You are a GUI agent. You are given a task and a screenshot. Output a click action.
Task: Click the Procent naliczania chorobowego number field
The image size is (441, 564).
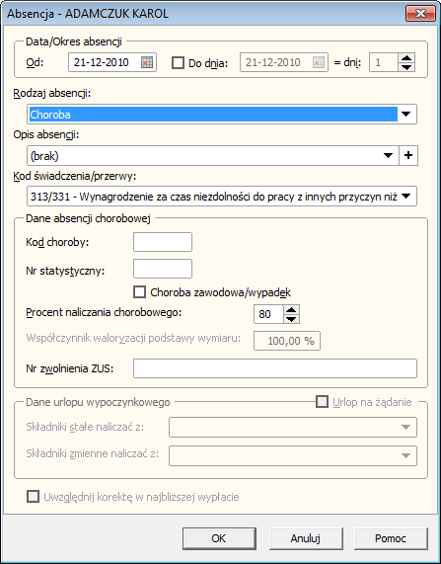[x=268, y=314]
